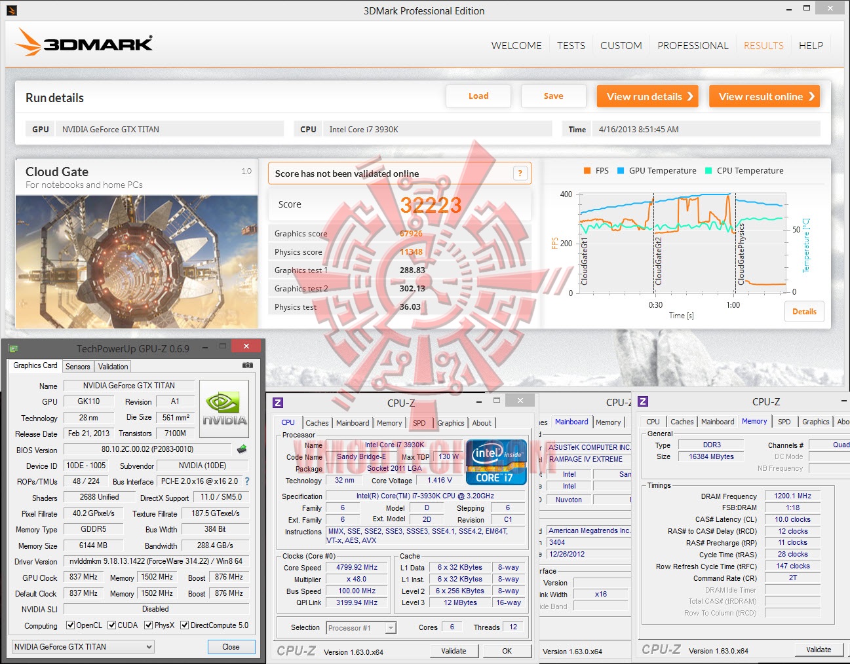This screenshot has width=850, height=664.
Task: Open the CUSTOM section
Action: coord(621,46)
